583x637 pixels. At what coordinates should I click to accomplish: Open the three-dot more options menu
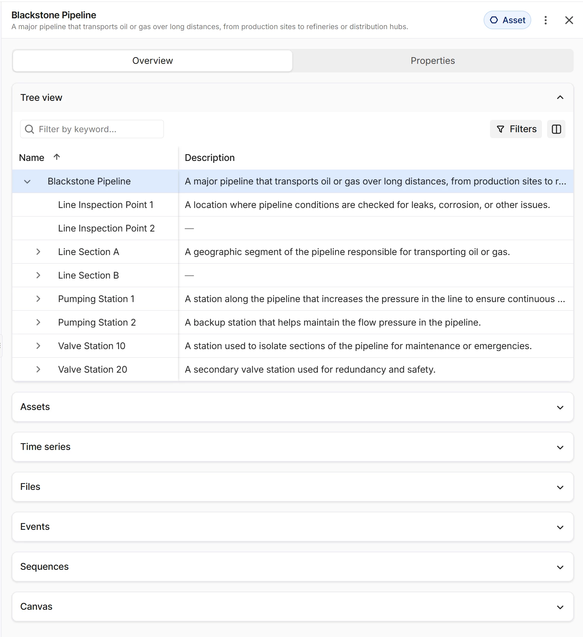pos(545,20)
